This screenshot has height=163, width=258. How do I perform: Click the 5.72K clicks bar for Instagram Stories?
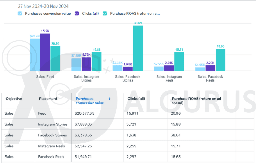(x=86, y=63)
